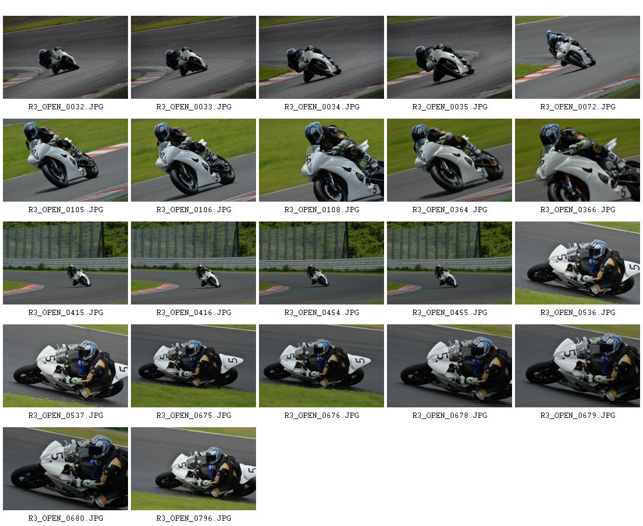Select thumbnail R3_OPEN_0796.JPG
The image size is (643, 526).
pos(193,469)
